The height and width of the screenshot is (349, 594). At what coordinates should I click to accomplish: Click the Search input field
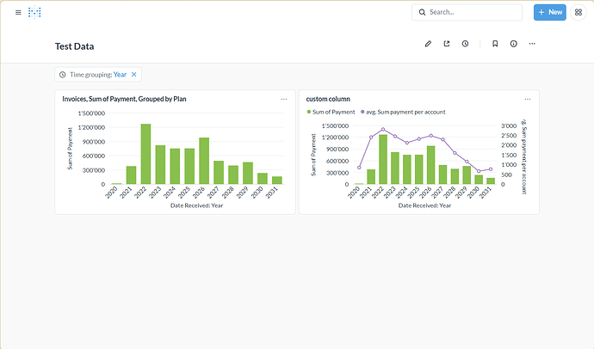point(467,13)
